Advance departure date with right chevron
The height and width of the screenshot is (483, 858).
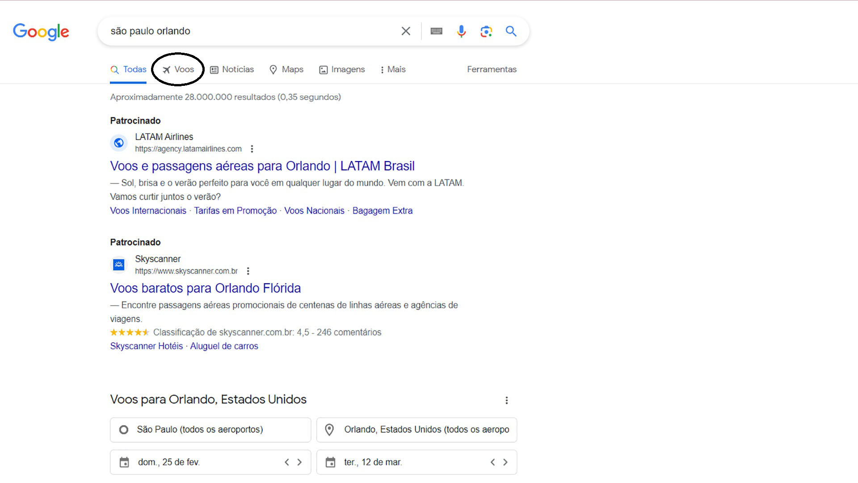pyautogui.click(x=299, y=462)
